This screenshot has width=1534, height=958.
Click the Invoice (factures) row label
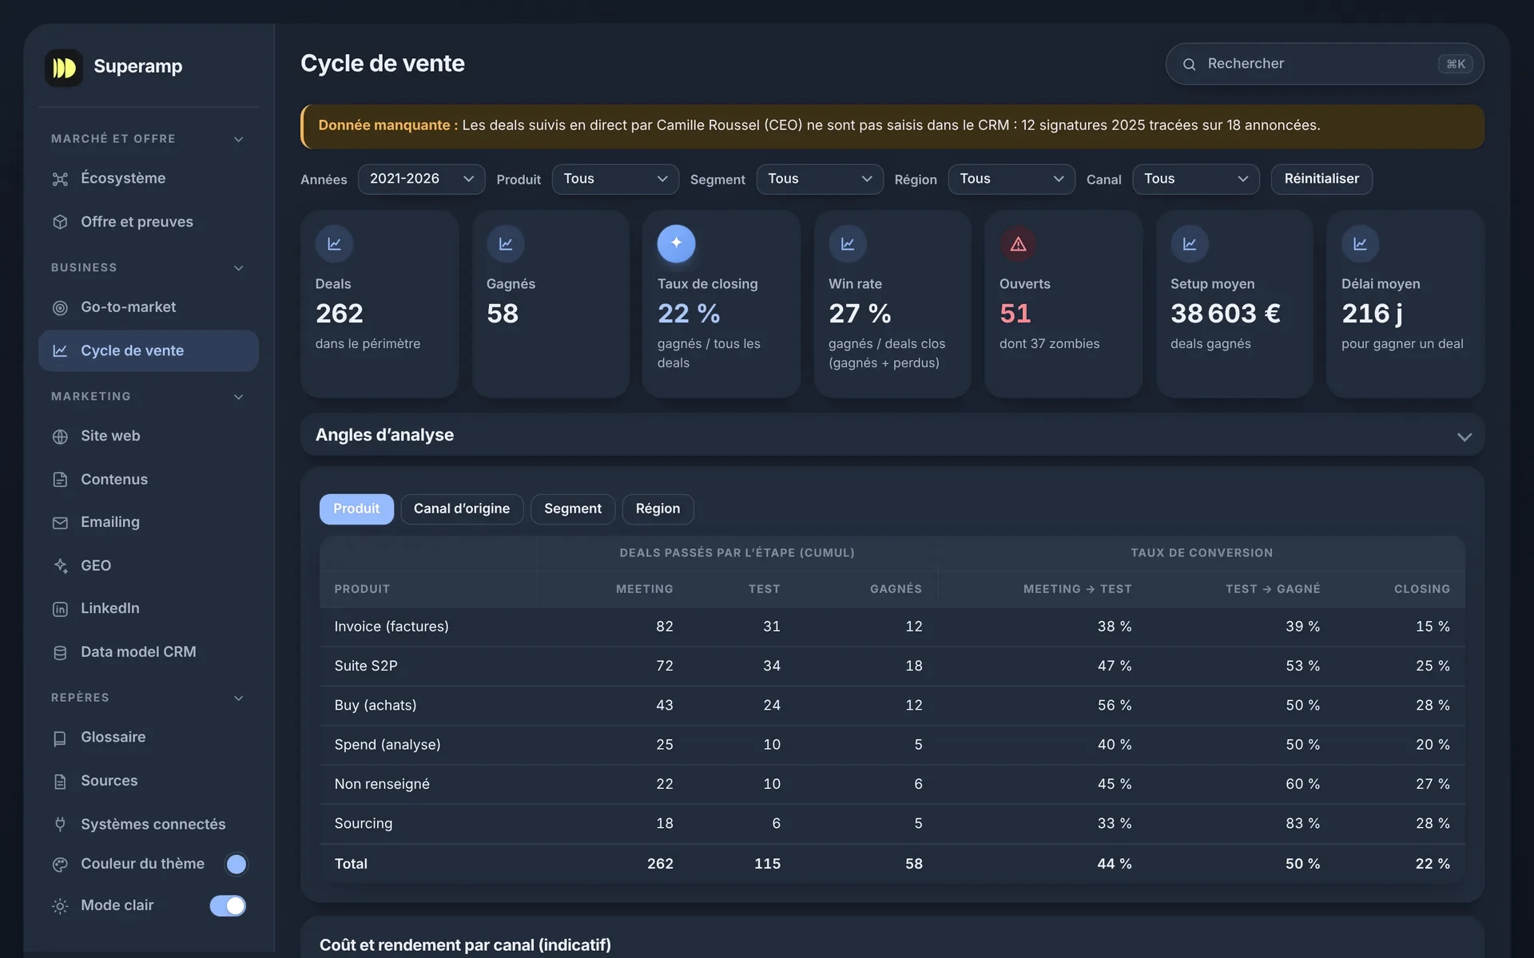391,627
